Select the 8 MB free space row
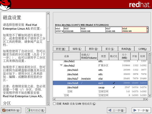This screenshot has height=114, width=152. click(100, 95)
